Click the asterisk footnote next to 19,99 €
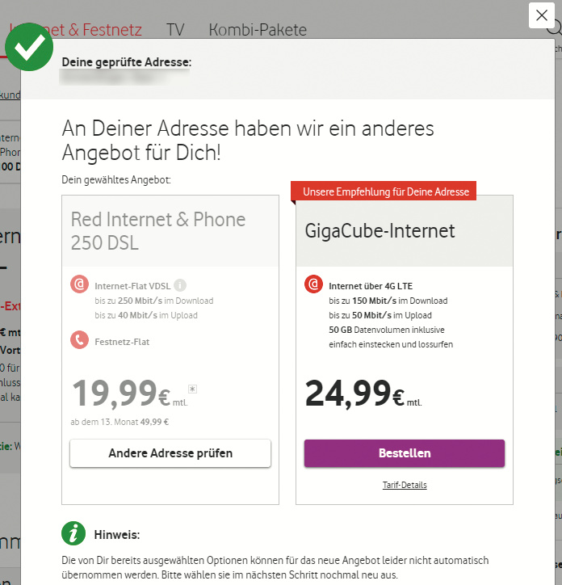 pos(192,389)
